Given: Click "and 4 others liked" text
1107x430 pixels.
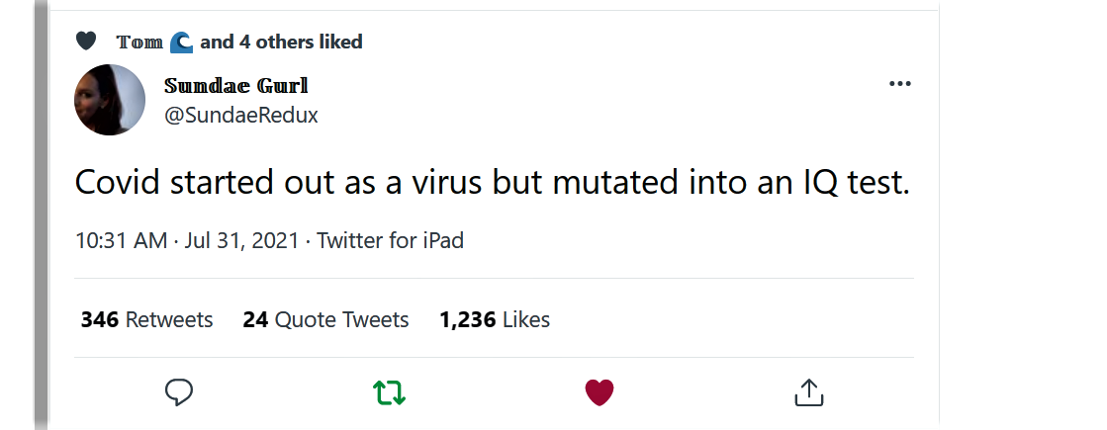Looking at the screenshot, I should tap(281, 42).
